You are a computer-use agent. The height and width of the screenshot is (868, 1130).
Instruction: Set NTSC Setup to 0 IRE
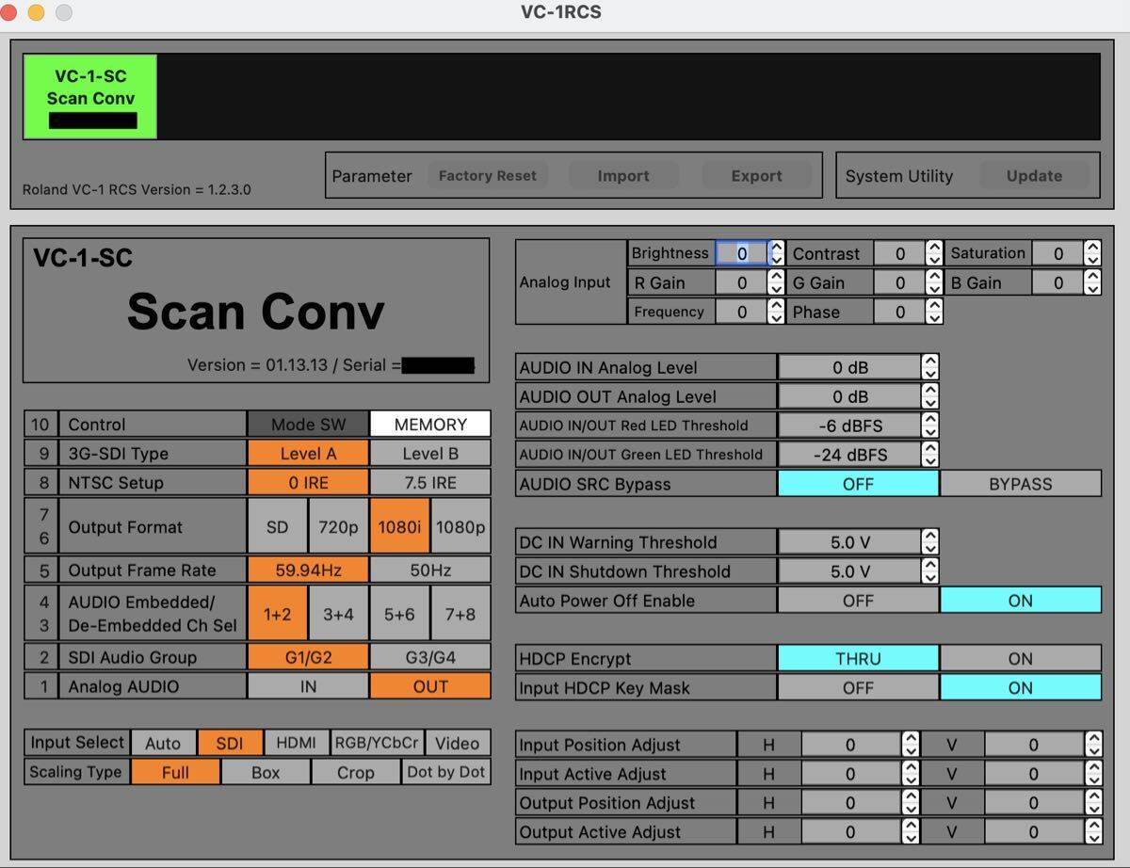308,483
